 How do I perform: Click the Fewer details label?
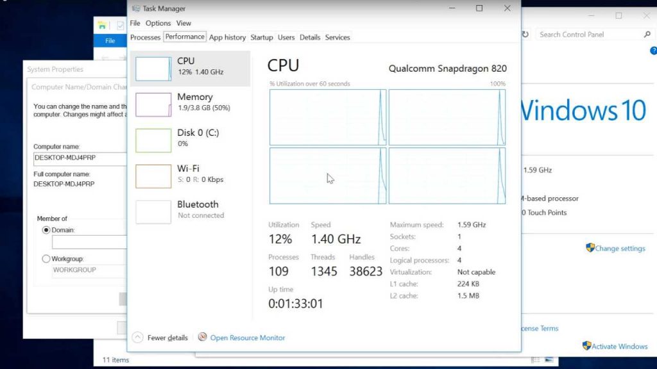click(167, 338)
